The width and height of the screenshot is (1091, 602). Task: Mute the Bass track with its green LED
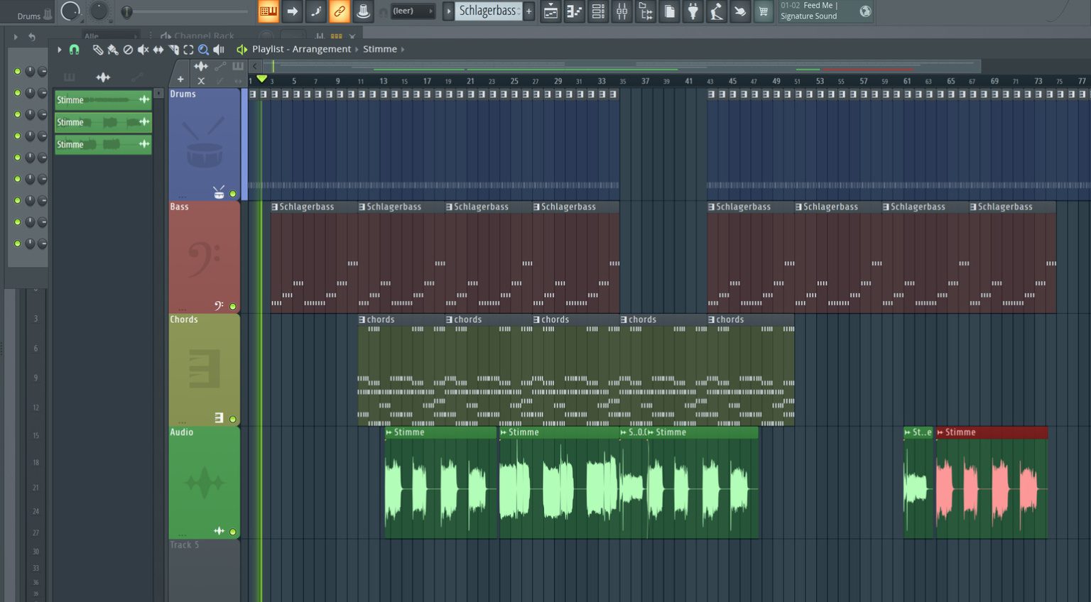[x=232, y=307]
